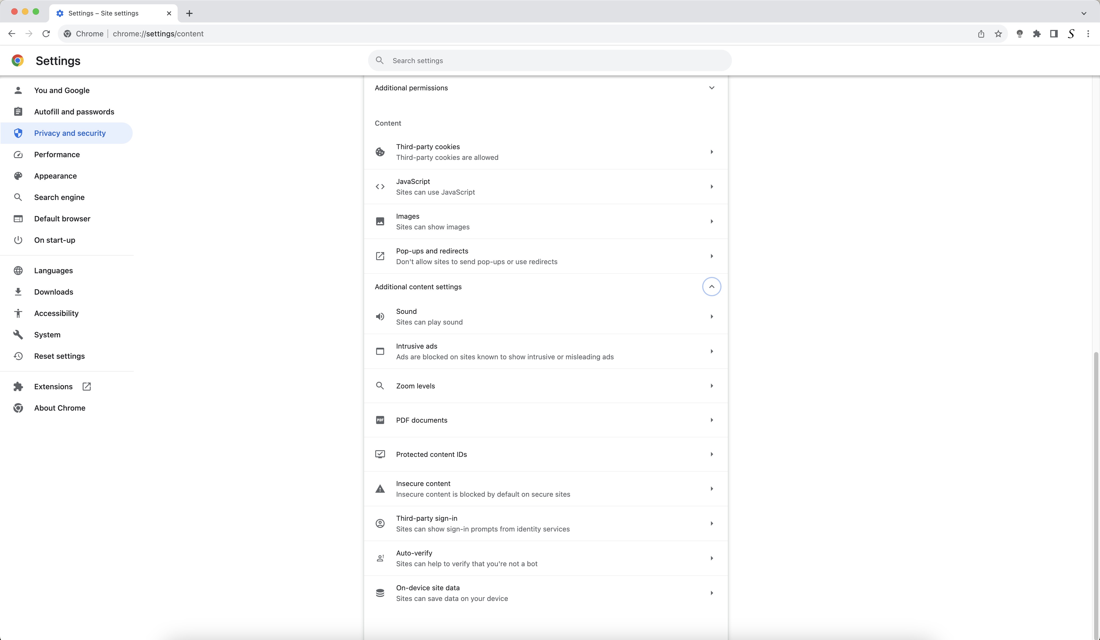Click the Third-party cookies cookie icon
The height and width of the screenshot is (640, 1100).
380,152
